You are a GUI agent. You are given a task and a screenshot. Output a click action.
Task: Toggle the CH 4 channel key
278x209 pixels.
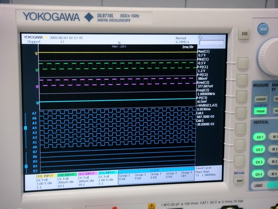point(258,174)
